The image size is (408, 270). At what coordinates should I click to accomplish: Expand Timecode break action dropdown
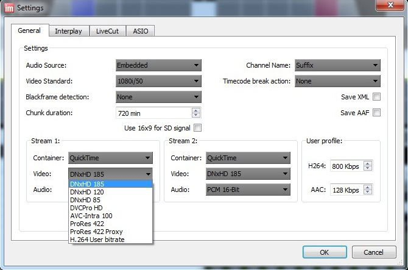(x=337, y=81)
